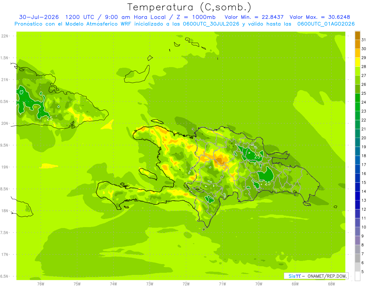Viewport: 372px width, 288px height.
Task: Click the '68W' longitude label
Action: (331, 284)
